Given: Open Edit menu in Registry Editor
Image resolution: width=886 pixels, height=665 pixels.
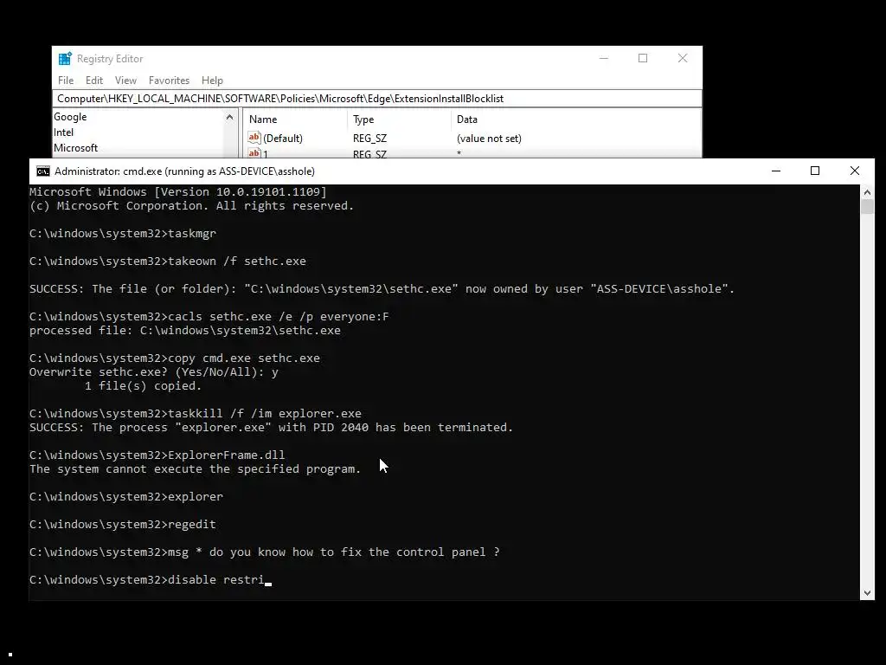Looking at the screenshot, I should [x=93, y=81].
